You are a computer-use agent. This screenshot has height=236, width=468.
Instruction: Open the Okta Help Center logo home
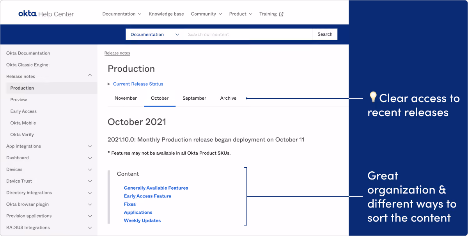pyautogui.click(x=46, y=14)
